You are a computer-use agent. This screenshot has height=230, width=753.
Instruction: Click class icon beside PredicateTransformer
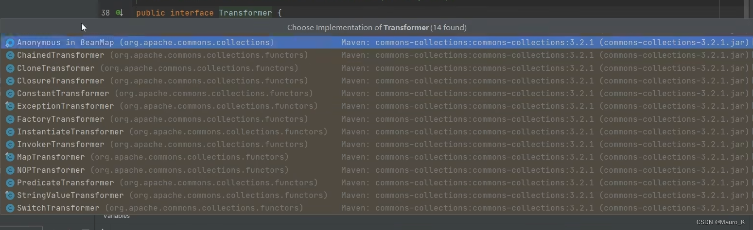(x=10, y=183)
